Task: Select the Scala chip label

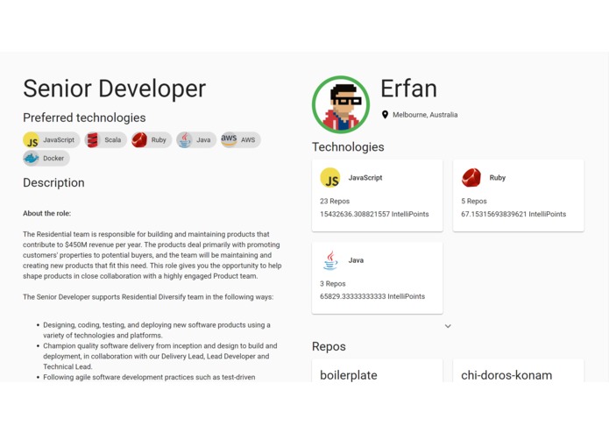Action: pyautogui.click(x=113, y=139)
